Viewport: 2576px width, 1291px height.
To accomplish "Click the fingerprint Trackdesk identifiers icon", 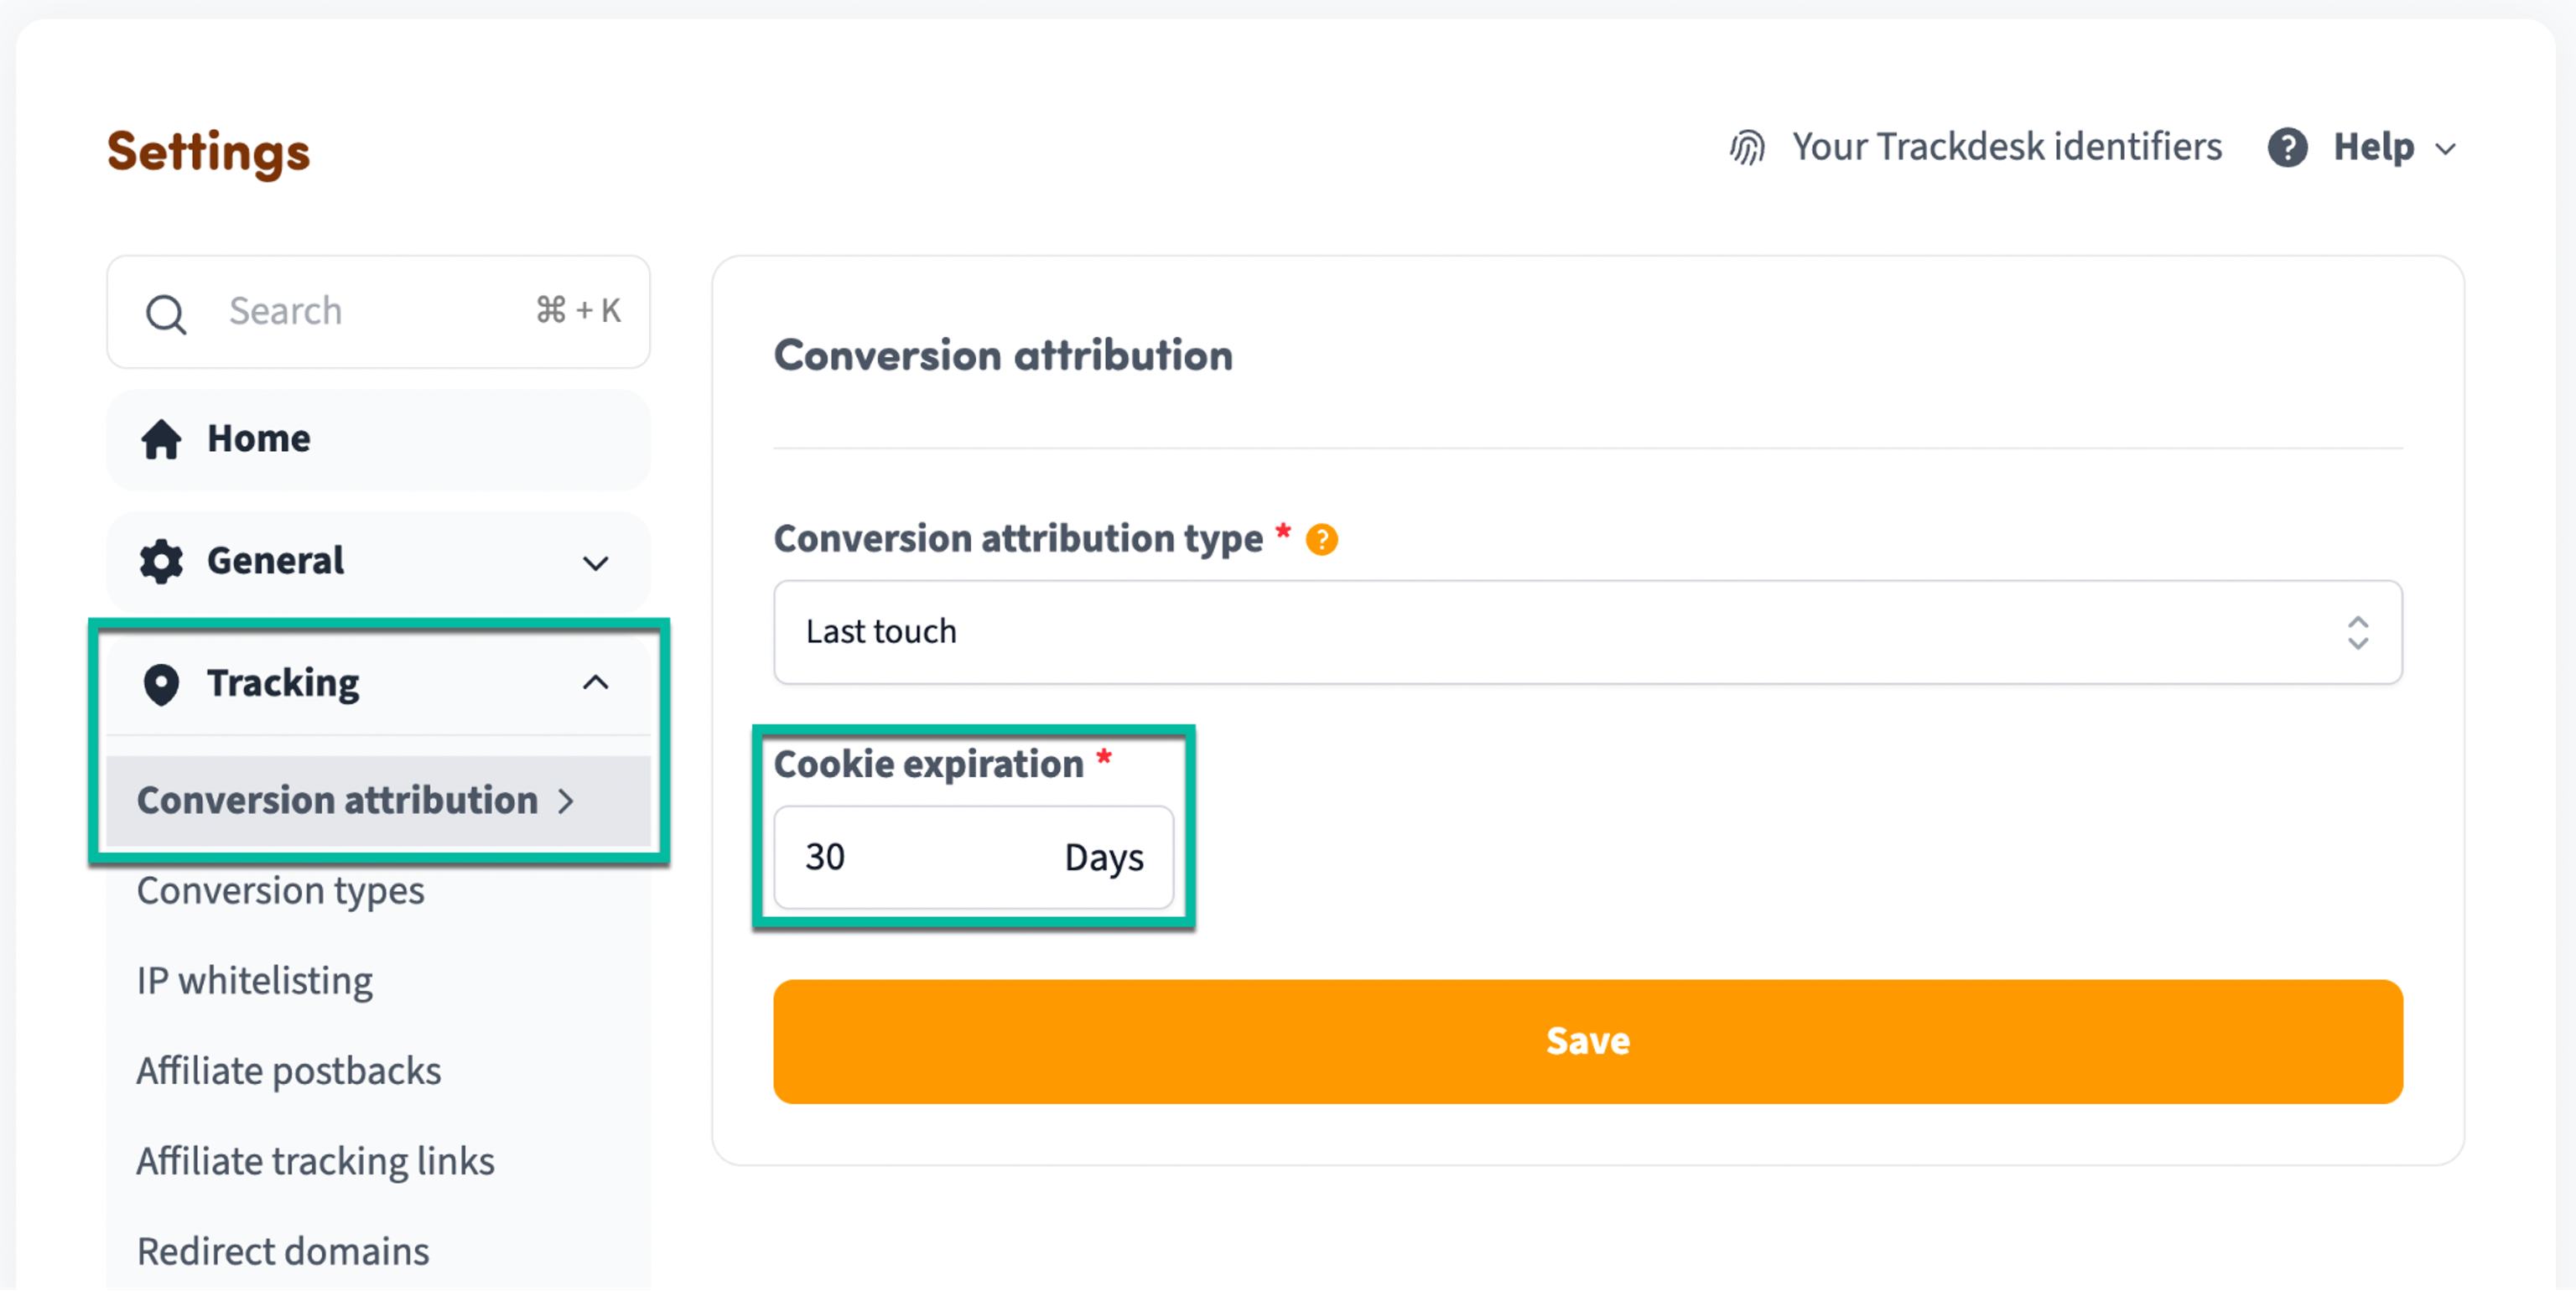I will tap(1747, 148).
